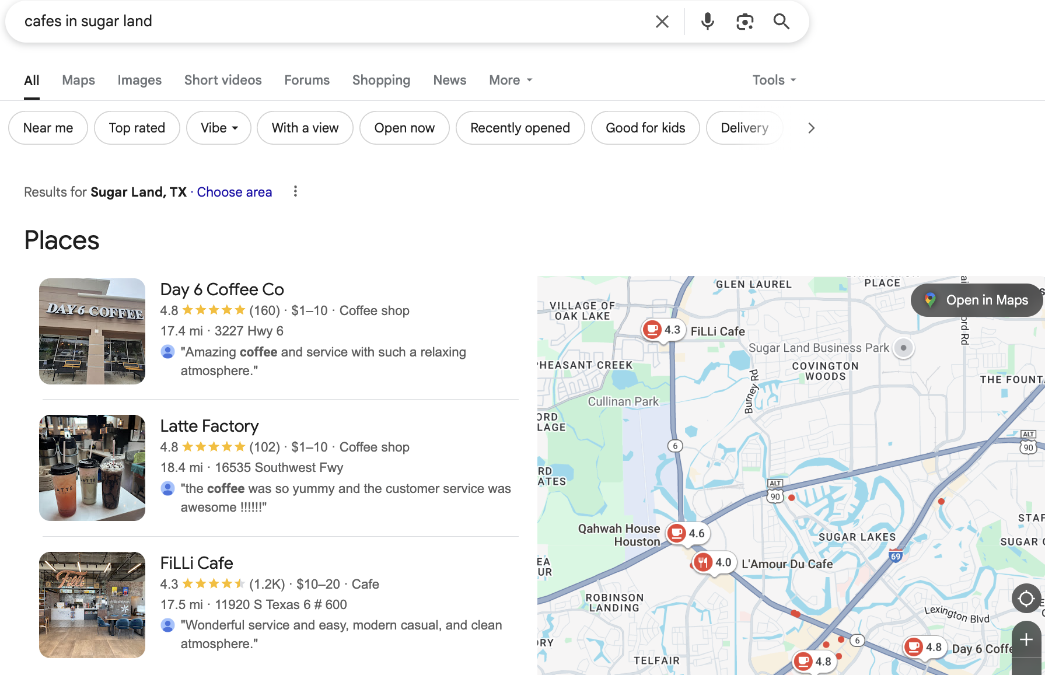Click the Qahwah House 4.6 map pin
The height and width of the screenshot is (675, 1045).
(687, 533)
